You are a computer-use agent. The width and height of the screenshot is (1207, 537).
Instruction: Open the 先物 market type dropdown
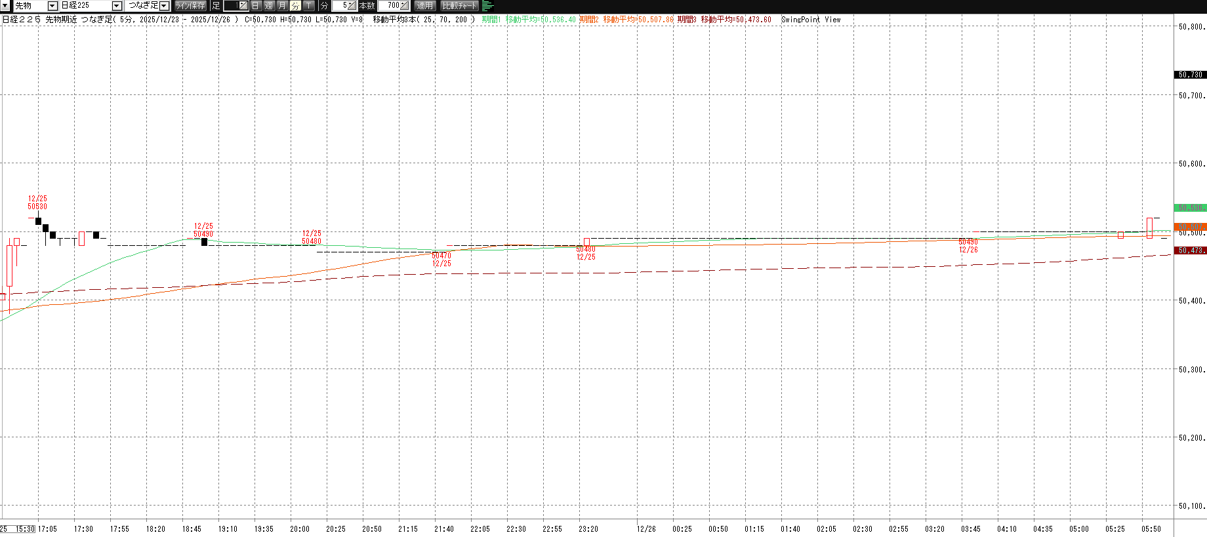(52, 6)
